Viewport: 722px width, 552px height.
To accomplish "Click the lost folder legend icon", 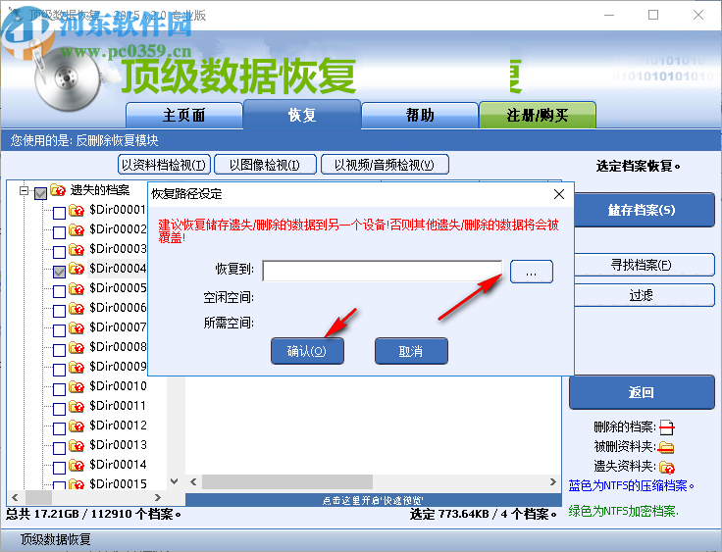I will (x=666, y=468).
